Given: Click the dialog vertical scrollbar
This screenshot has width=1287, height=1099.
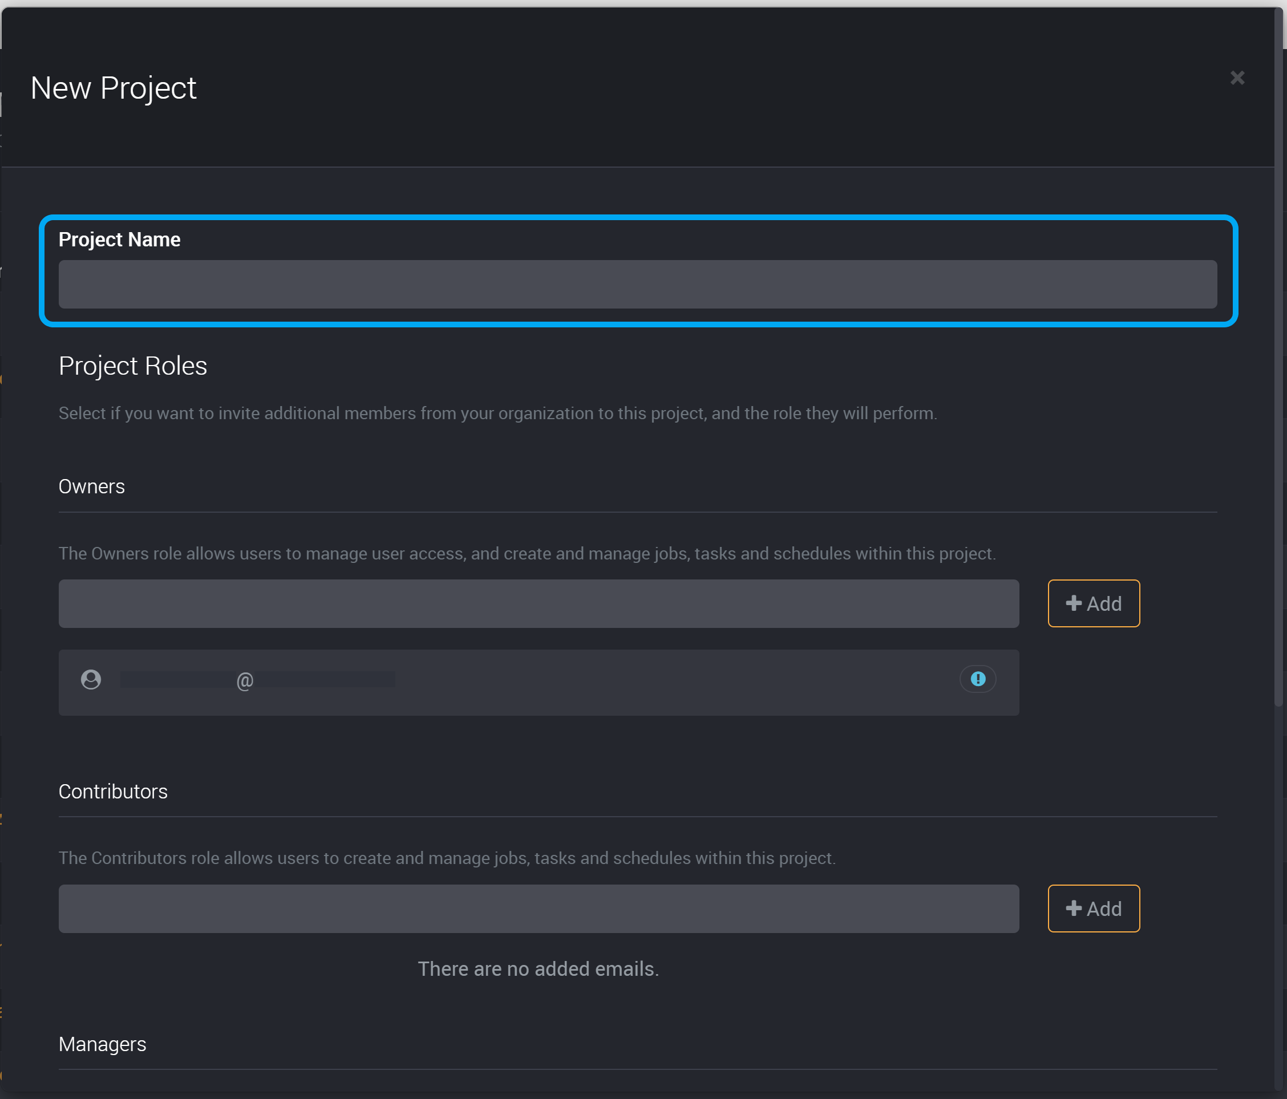Looking at the screenshot, I should point(1278,357).
